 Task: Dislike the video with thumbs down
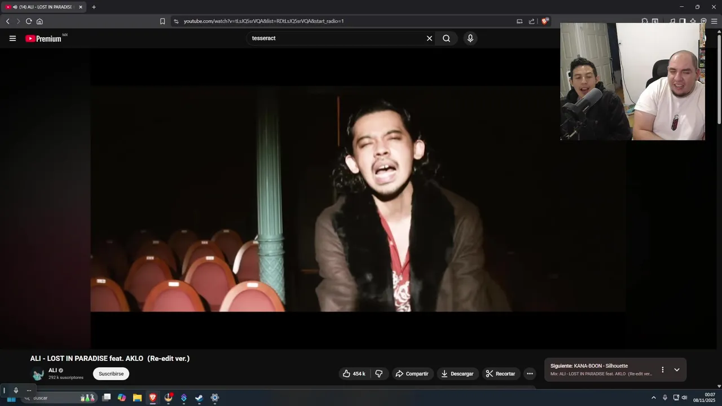[379, 374]
